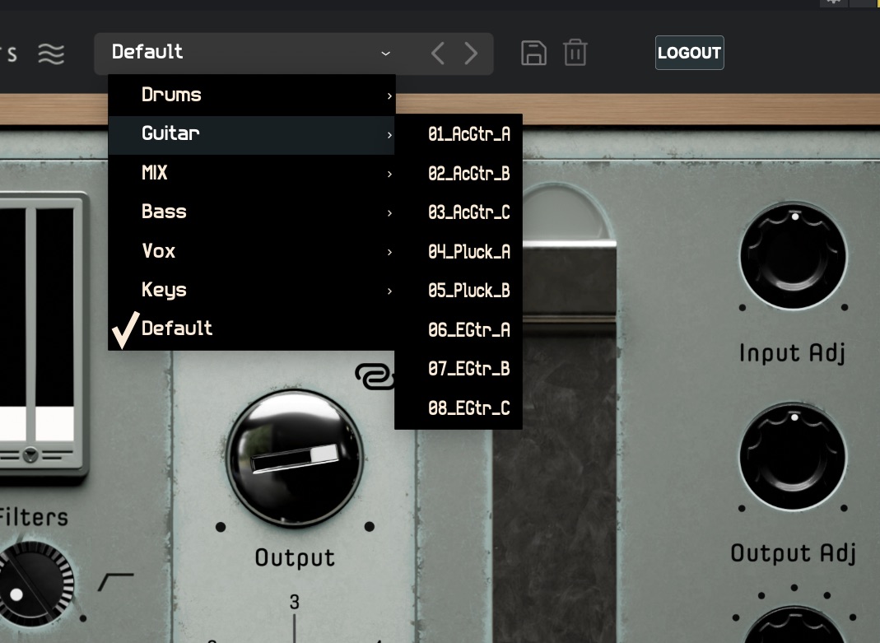Select the checked Default preset entry

point(177,328)
